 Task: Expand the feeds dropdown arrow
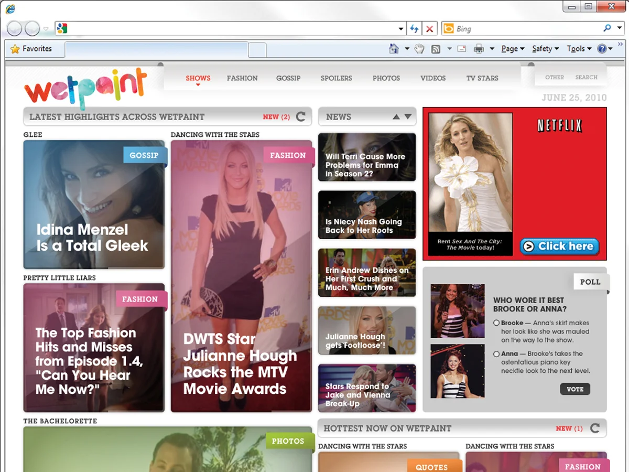coord(449,49)
